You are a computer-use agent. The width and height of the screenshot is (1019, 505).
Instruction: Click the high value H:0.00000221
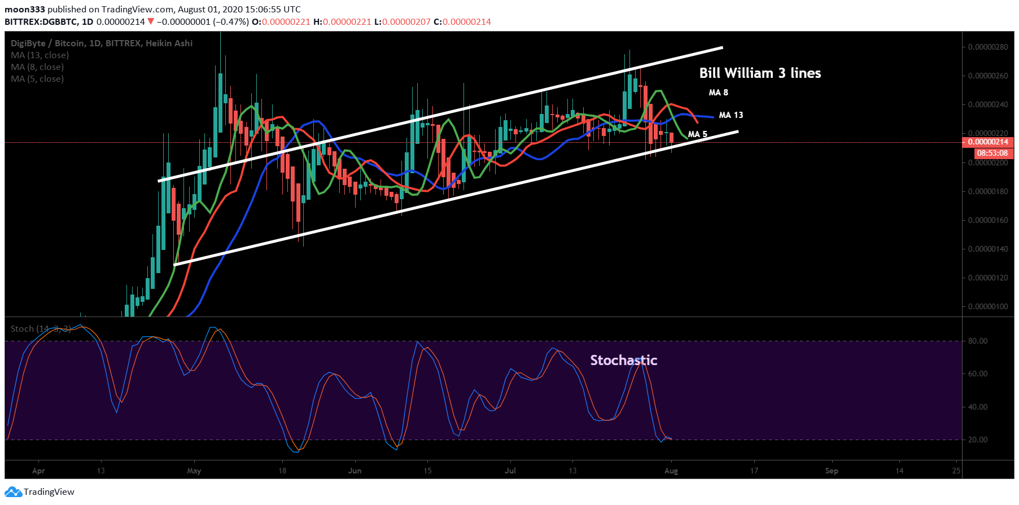(x=343, y=22)
